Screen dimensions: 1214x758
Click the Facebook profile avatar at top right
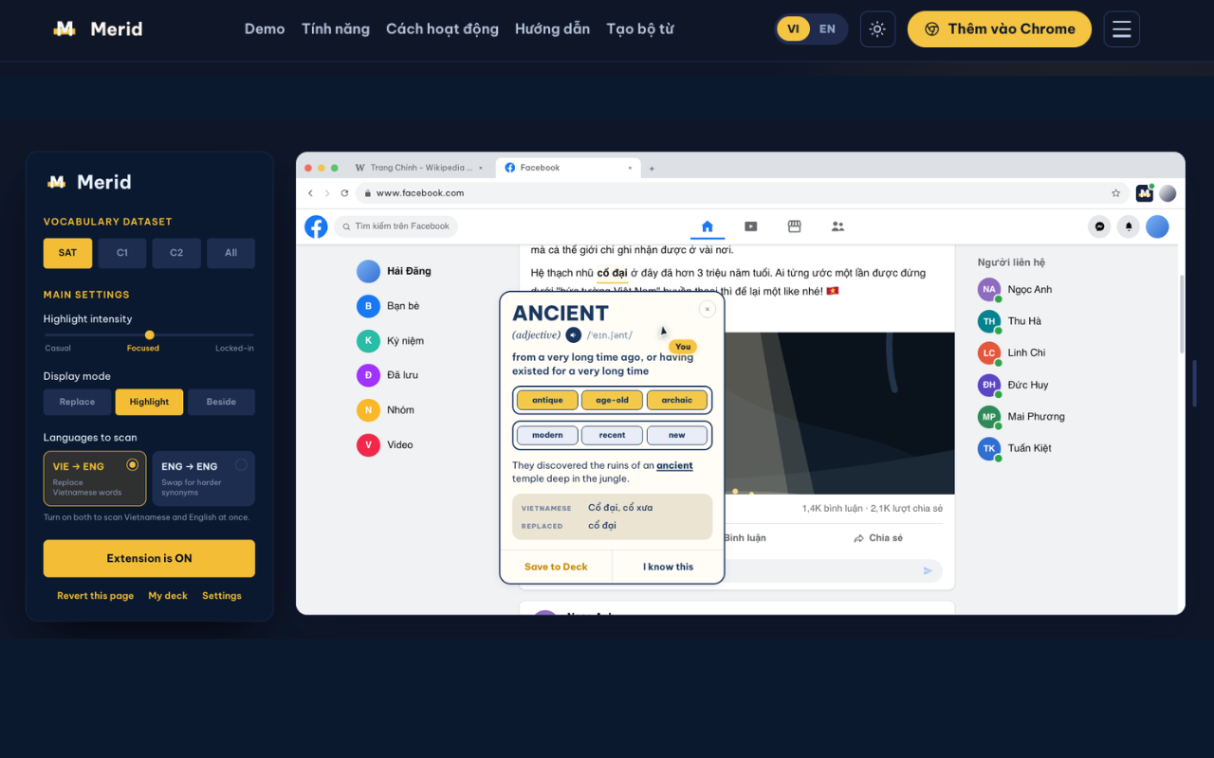pos(1157,226)
